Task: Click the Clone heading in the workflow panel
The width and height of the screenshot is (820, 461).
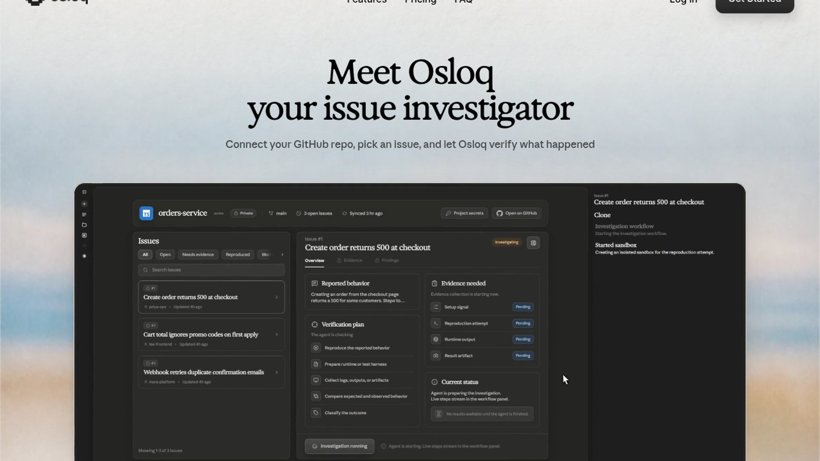Action: tap(602, 215)
